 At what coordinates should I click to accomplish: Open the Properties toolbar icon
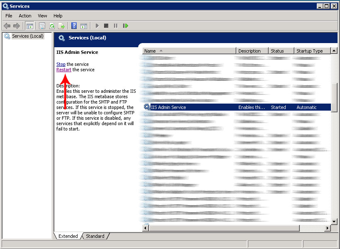pos(42,26)
